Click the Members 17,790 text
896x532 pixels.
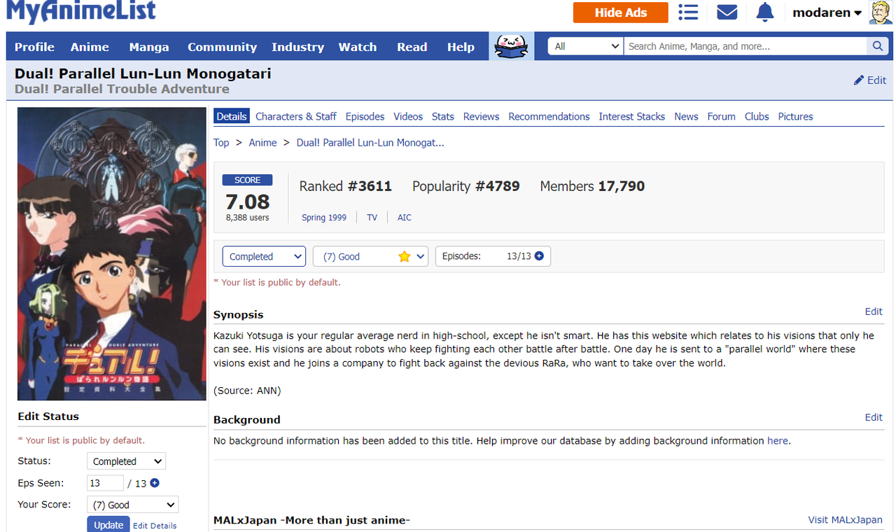(592, 186)
